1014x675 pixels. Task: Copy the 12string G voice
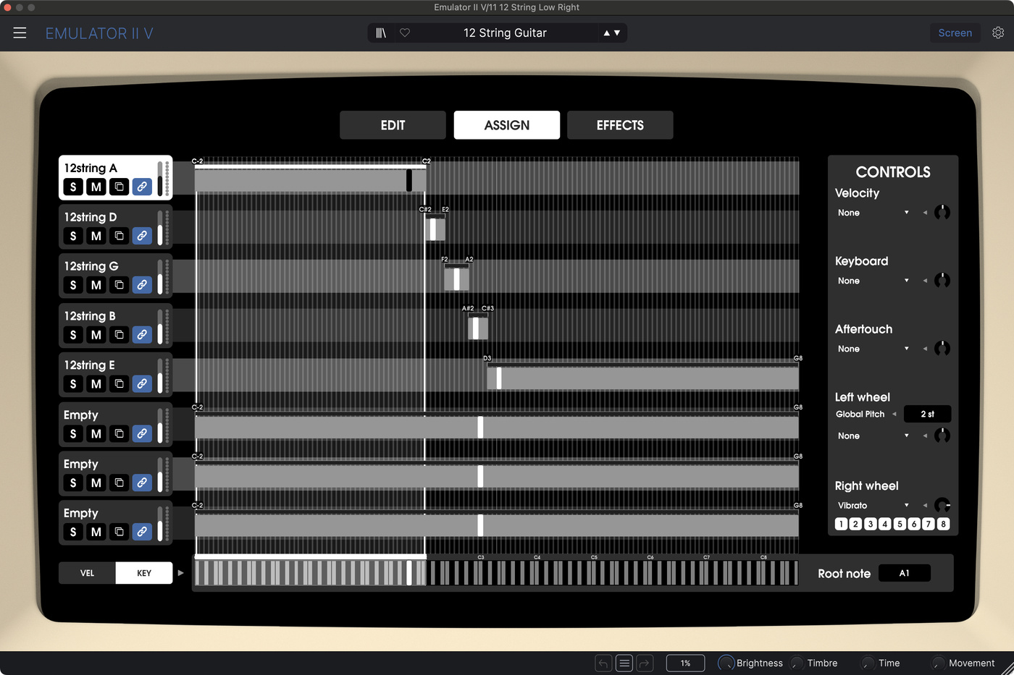(x=120, y=285)
